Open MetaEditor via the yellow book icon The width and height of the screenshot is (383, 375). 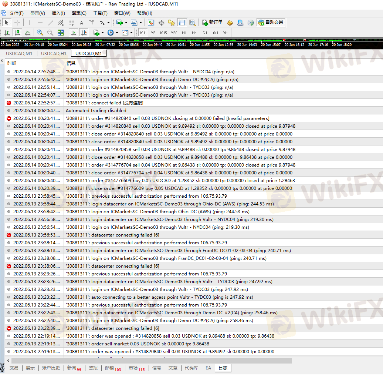pos(230,23)
